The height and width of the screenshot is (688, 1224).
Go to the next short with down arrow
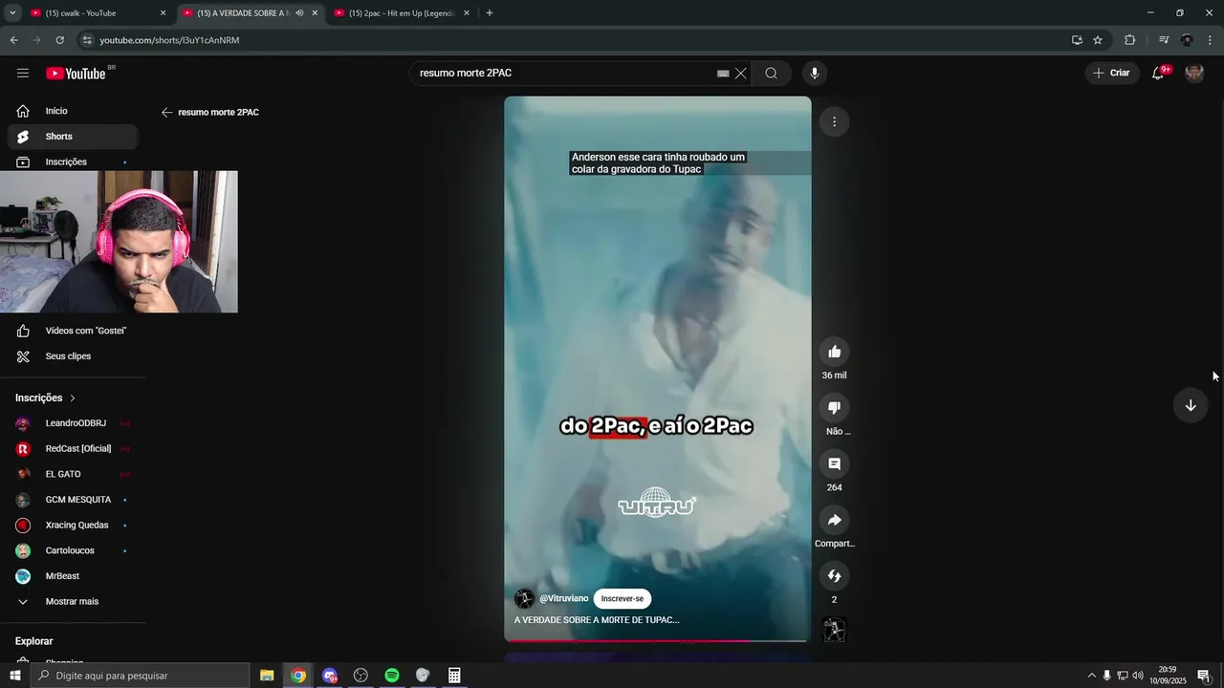tap(1191, 405)
